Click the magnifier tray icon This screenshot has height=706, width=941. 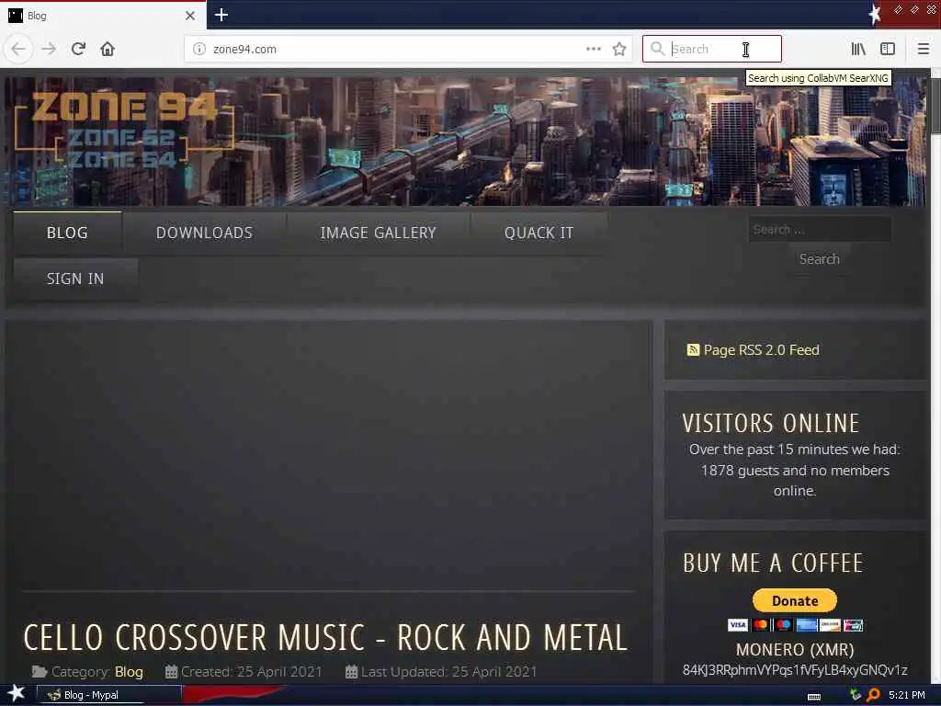[873, 695]
